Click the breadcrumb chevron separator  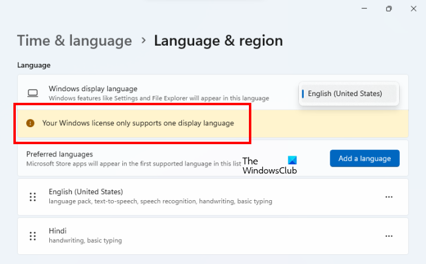(x=144, y=41)
